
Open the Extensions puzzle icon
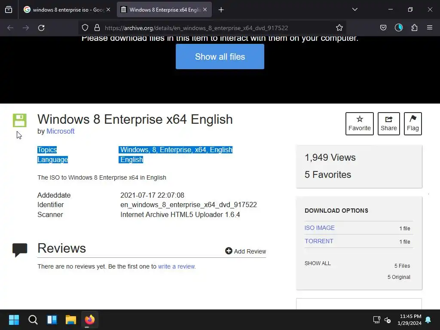(x=415, y=28)
